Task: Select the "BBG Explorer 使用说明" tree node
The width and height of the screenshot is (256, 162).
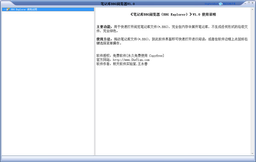Action: [48, 9]
